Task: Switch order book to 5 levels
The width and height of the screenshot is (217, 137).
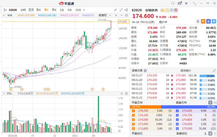Action: (x=210, y=102)
